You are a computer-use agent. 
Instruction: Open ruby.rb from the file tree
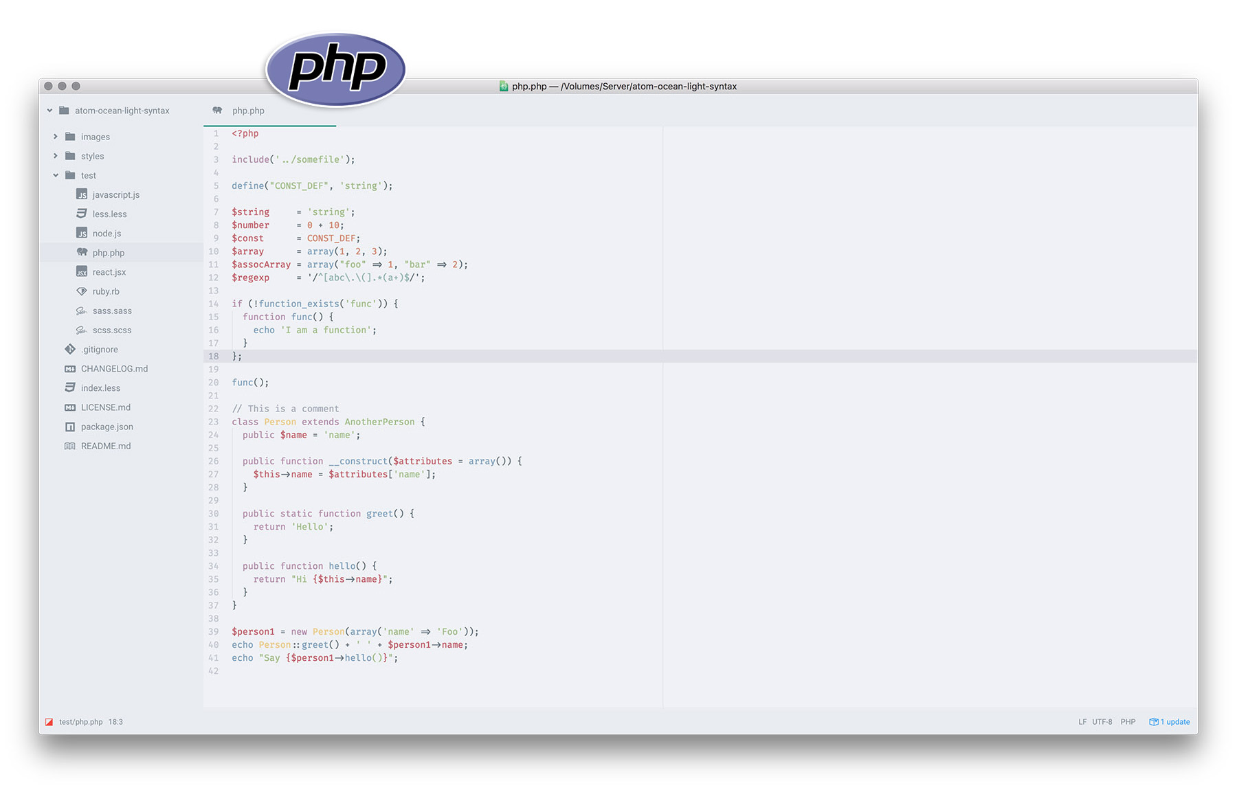tap(106, 291)
